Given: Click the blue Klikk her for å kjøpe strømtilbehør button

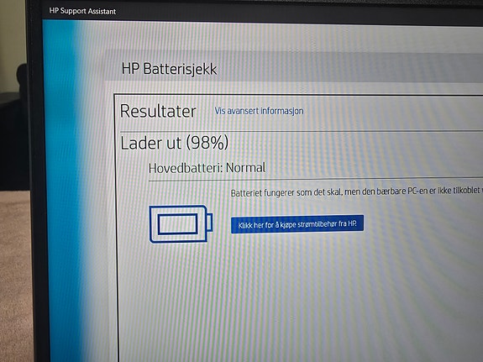Looking at the screenshot, I should 297,224.
